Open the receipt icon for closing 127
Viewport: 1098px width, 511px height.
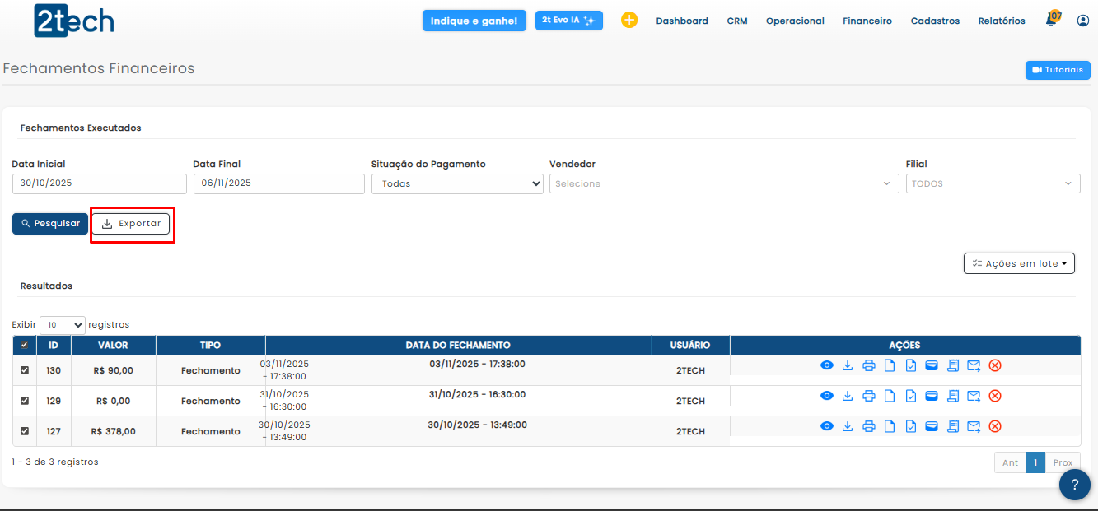953,426
